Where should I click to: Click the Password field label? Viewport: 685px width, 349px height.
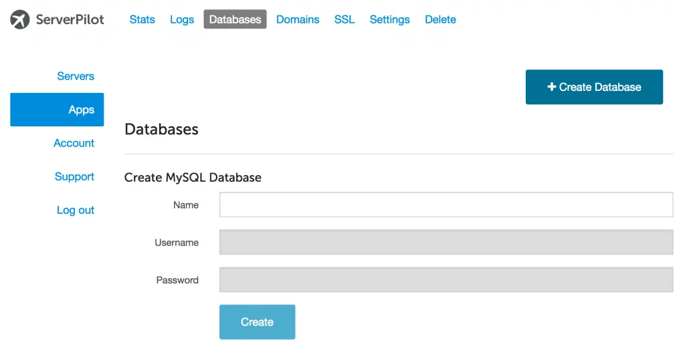[x=177, y=280]
